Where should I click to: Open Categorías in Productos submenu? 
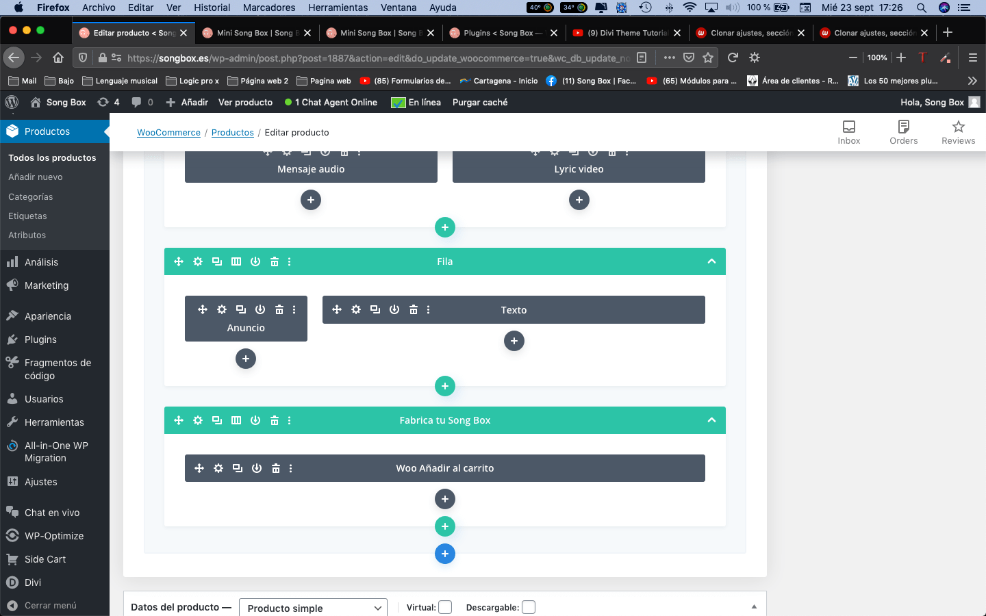(x=30, y=196)
